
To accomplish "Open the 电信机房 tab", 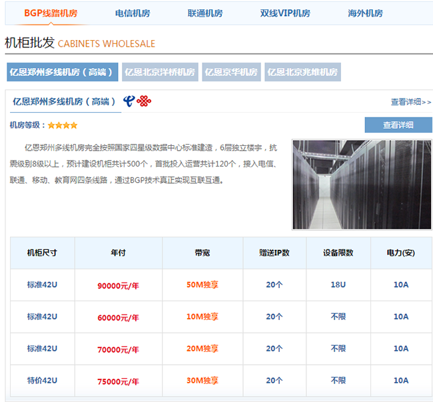I will pos(133,13).
